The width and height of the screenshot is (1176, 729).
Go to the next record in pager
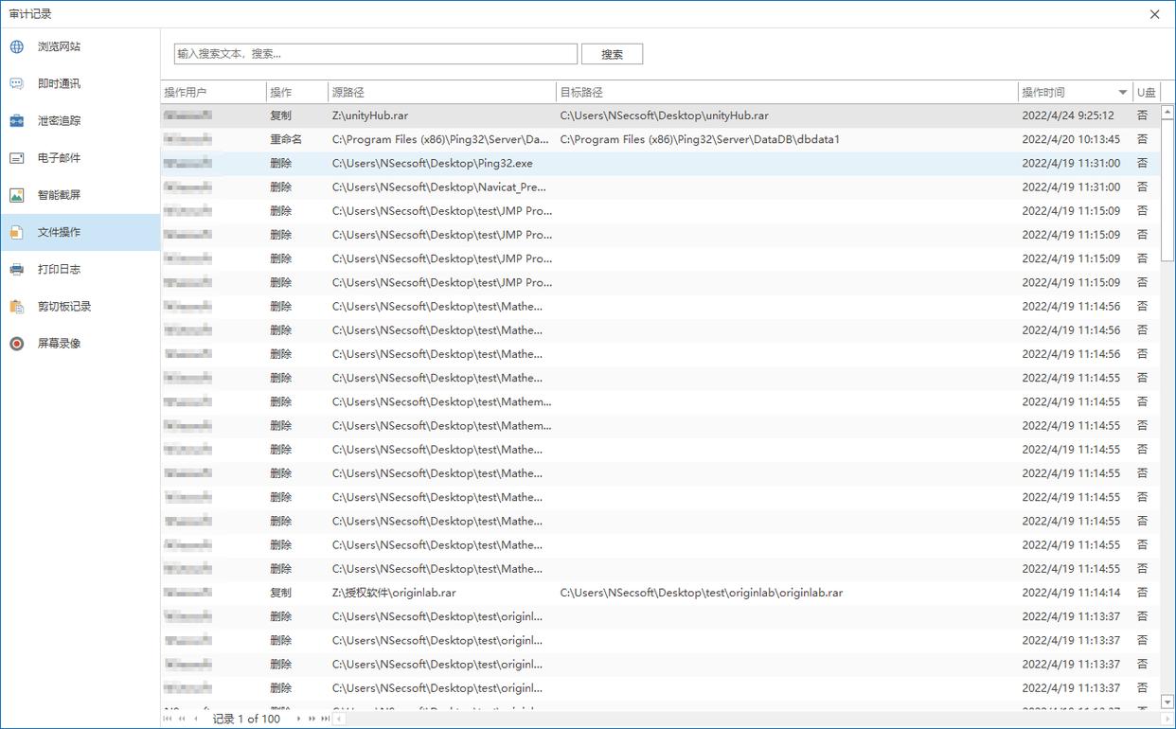tap(299, 719)
